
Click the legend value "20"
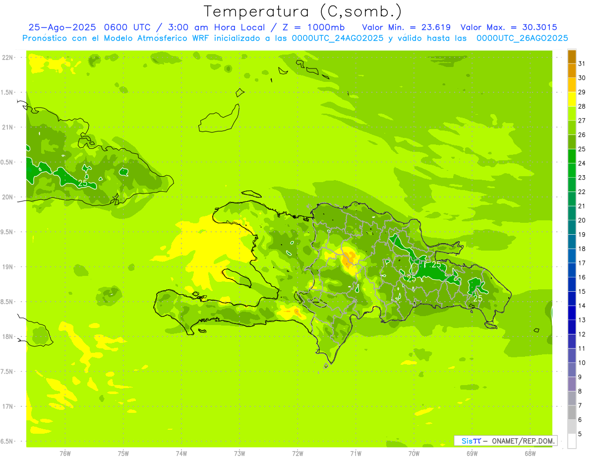coord(582,220)
